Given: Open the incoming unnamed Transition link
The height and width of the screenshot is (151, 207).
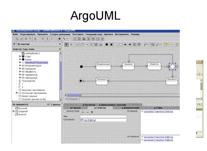Looking at the screenshot, I should point(158,111).
